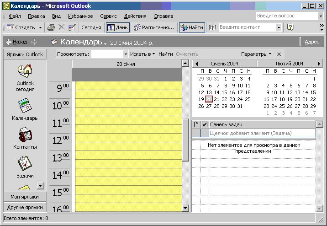Click the add new task field
This screenshot has height=226, width=327.
[262, 133]
